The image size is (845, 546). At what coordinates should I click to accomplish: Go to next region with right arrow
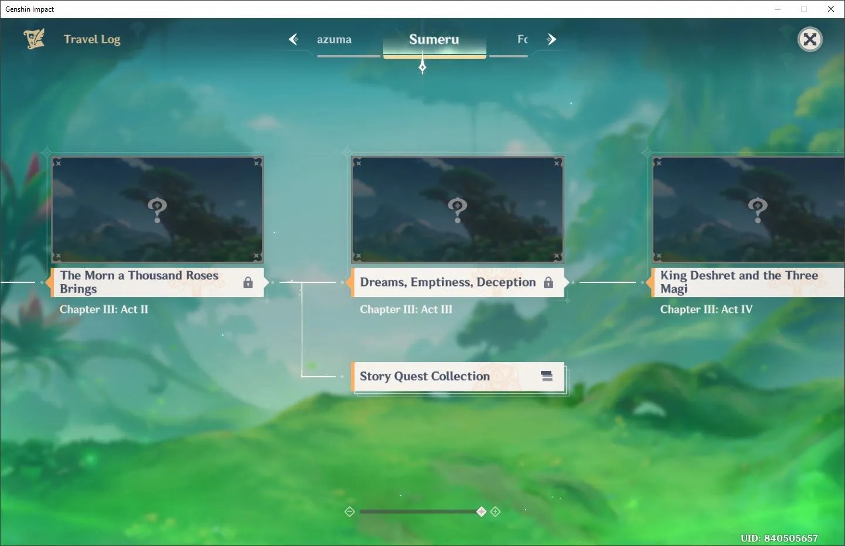pos(551,39)
